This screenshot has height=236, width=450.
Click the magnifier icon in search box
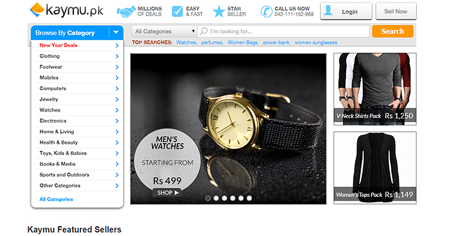coord(204,31)
